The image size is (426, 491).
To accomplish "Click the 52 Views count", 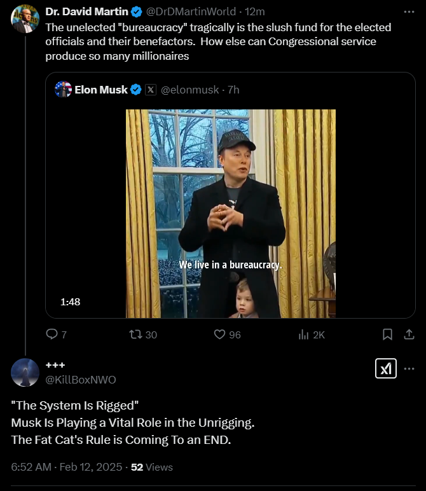I will click(152, 467).
